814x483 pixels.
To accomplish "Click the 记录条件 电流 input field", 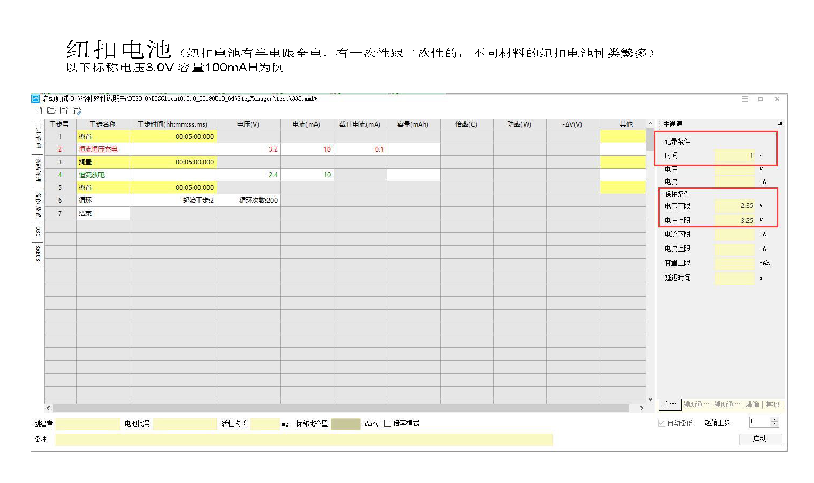I will point(735,182).
